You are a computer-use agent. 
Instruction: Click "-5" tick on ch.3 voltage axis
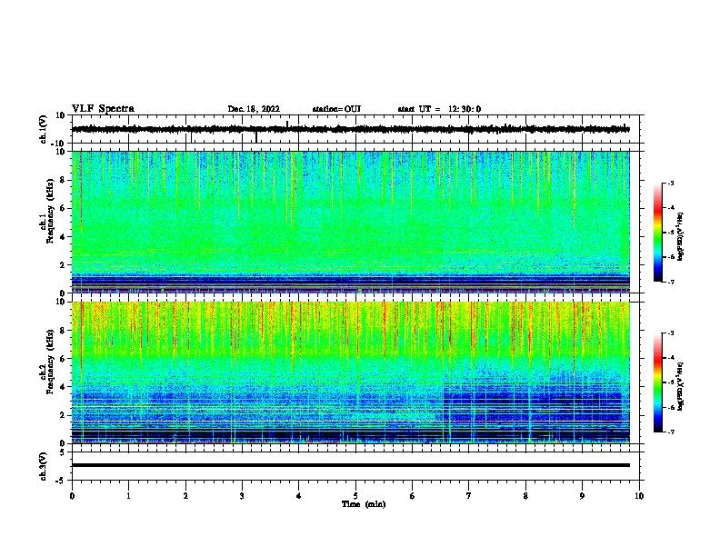pyautogui.click(x=61, y=481)
